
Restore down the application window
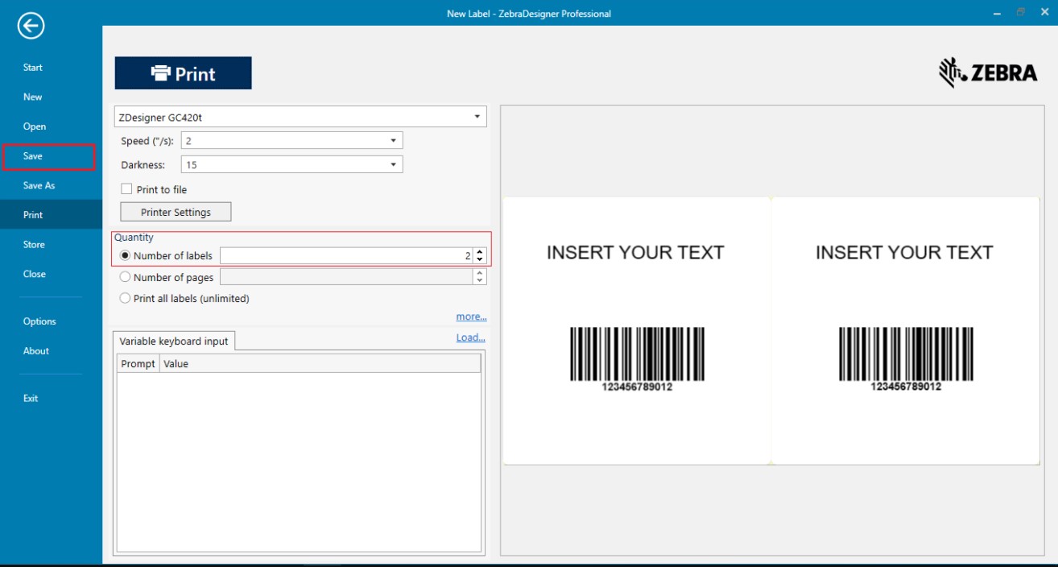[x=1021, y=12]
